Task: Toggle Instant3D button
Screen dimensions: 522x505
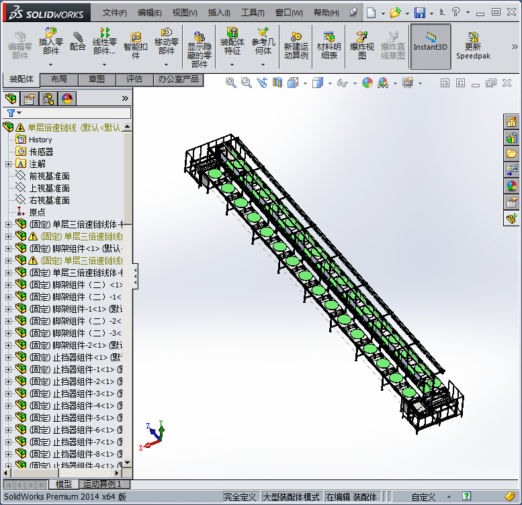Action: (431, 46)
